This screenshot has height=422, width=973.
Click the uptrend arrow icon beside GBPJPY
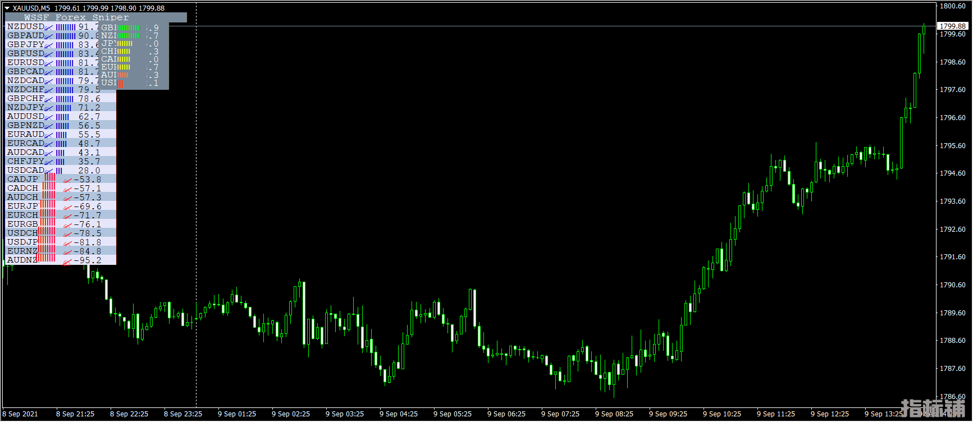[x=49, y=45]
